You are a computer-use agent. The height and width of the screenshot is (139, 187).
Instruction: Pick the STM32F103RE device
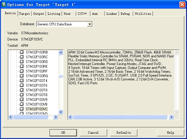[37, 67]
